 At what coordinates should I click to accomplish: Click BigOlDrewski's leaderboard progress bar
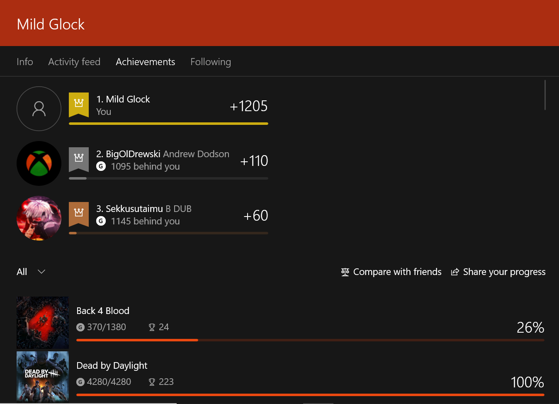(168, 178)
